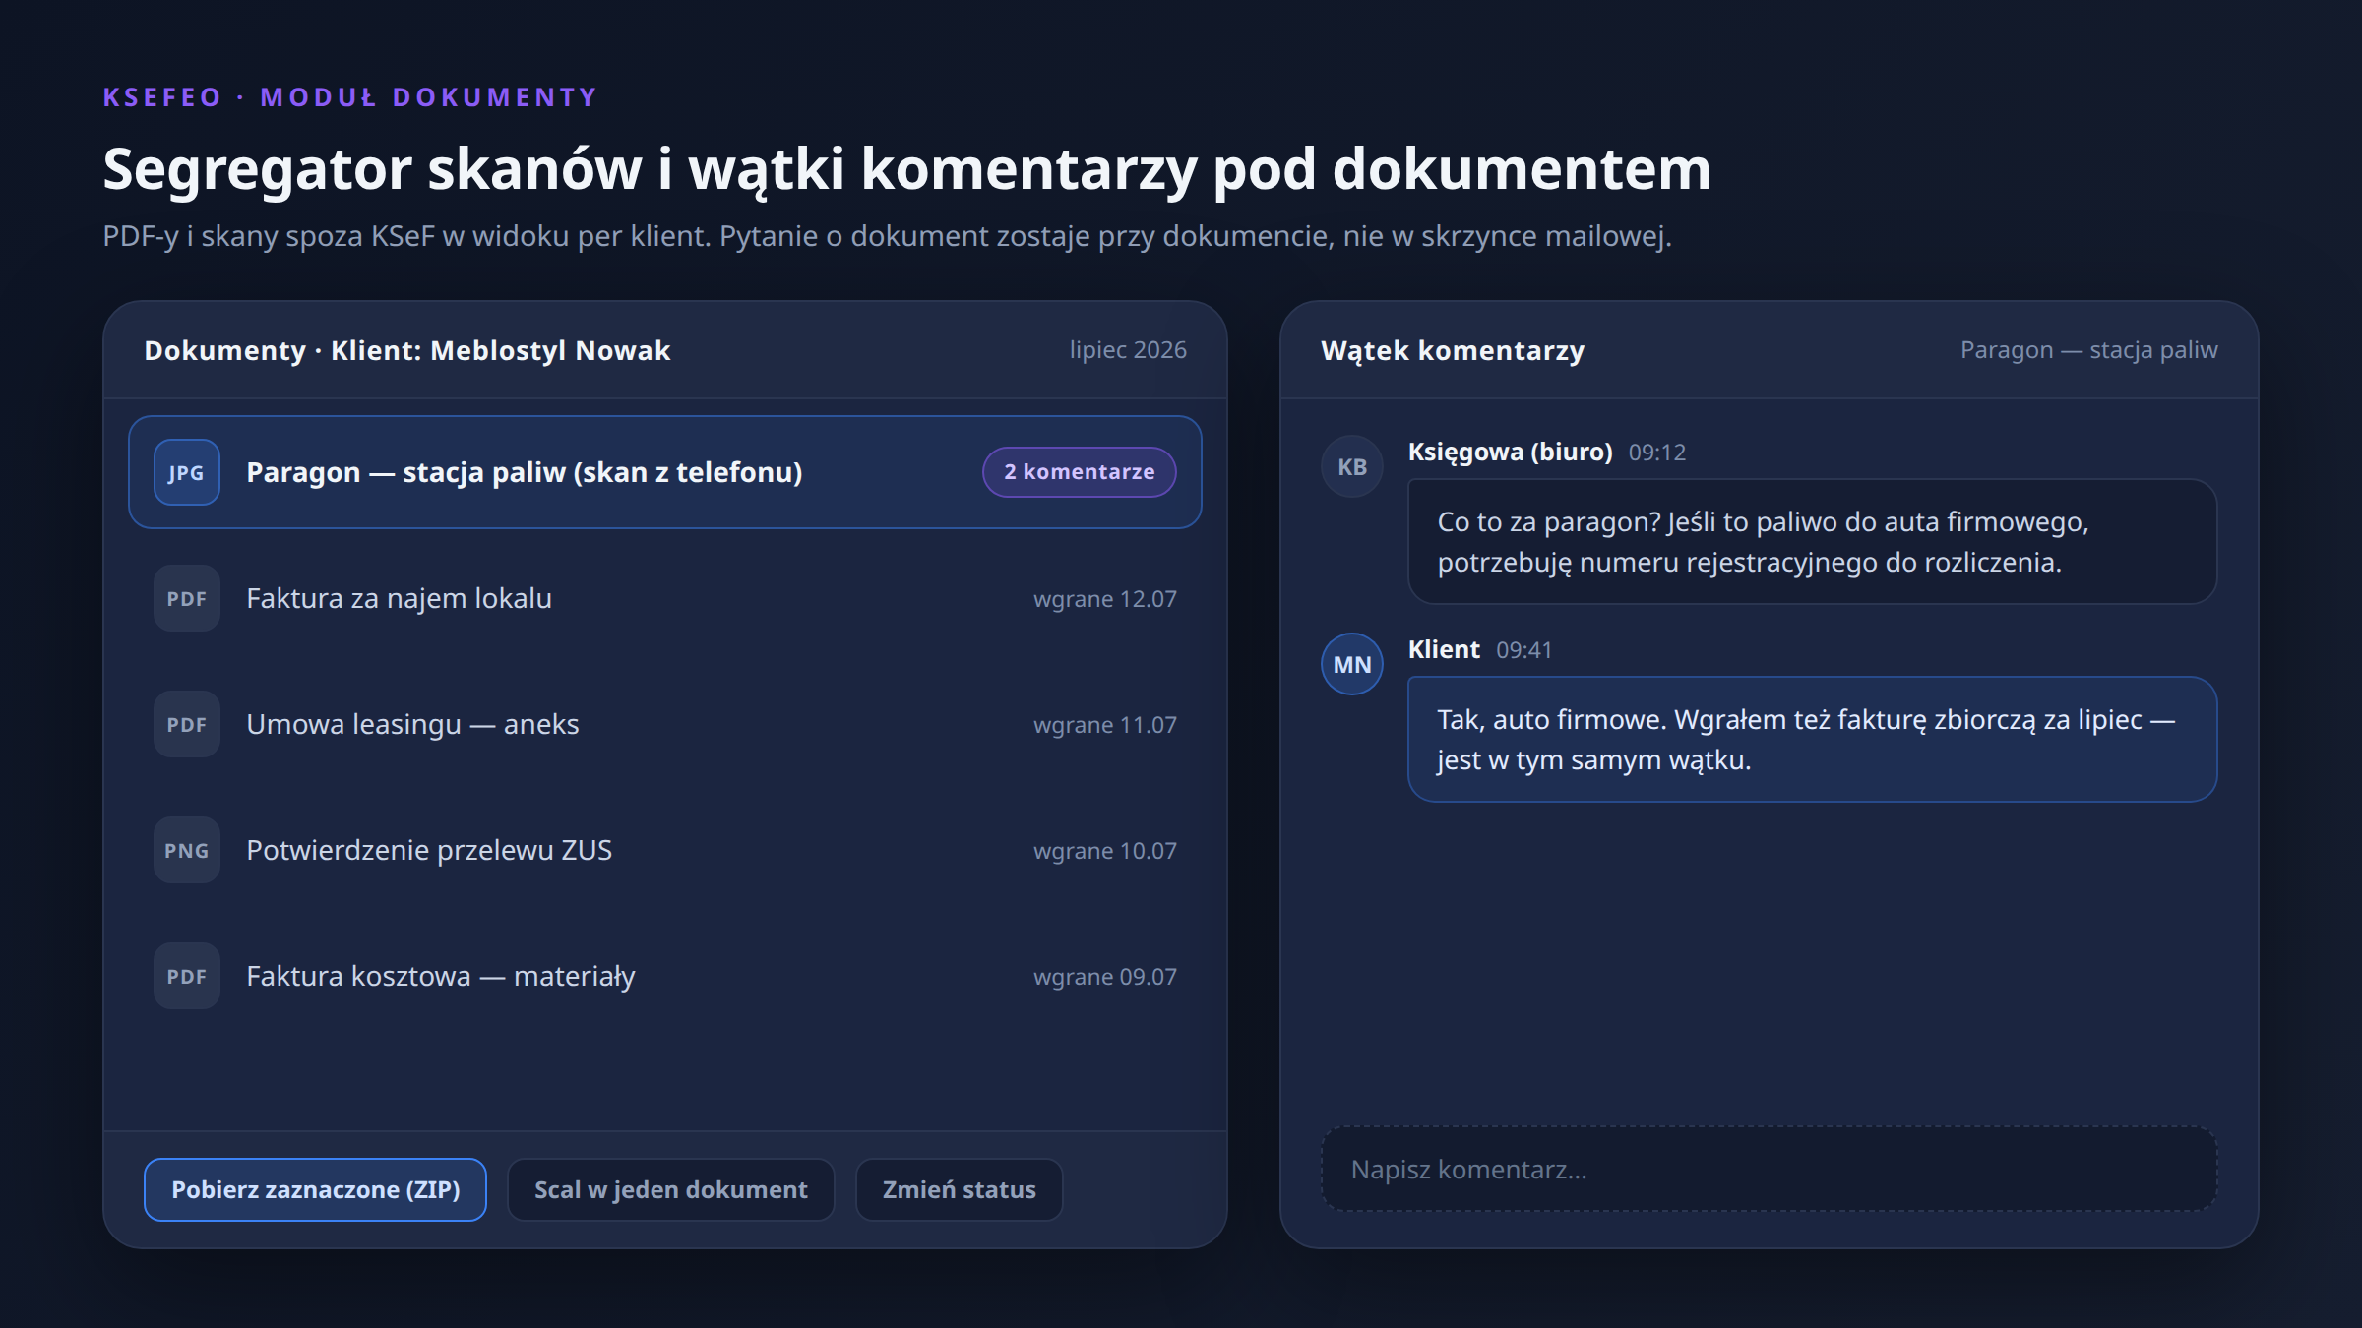The height and width of the screenshot is (1328, 2362).
Task: Click the PDF badge for Faktura za najem lokalu
Action: pos(186,598)
